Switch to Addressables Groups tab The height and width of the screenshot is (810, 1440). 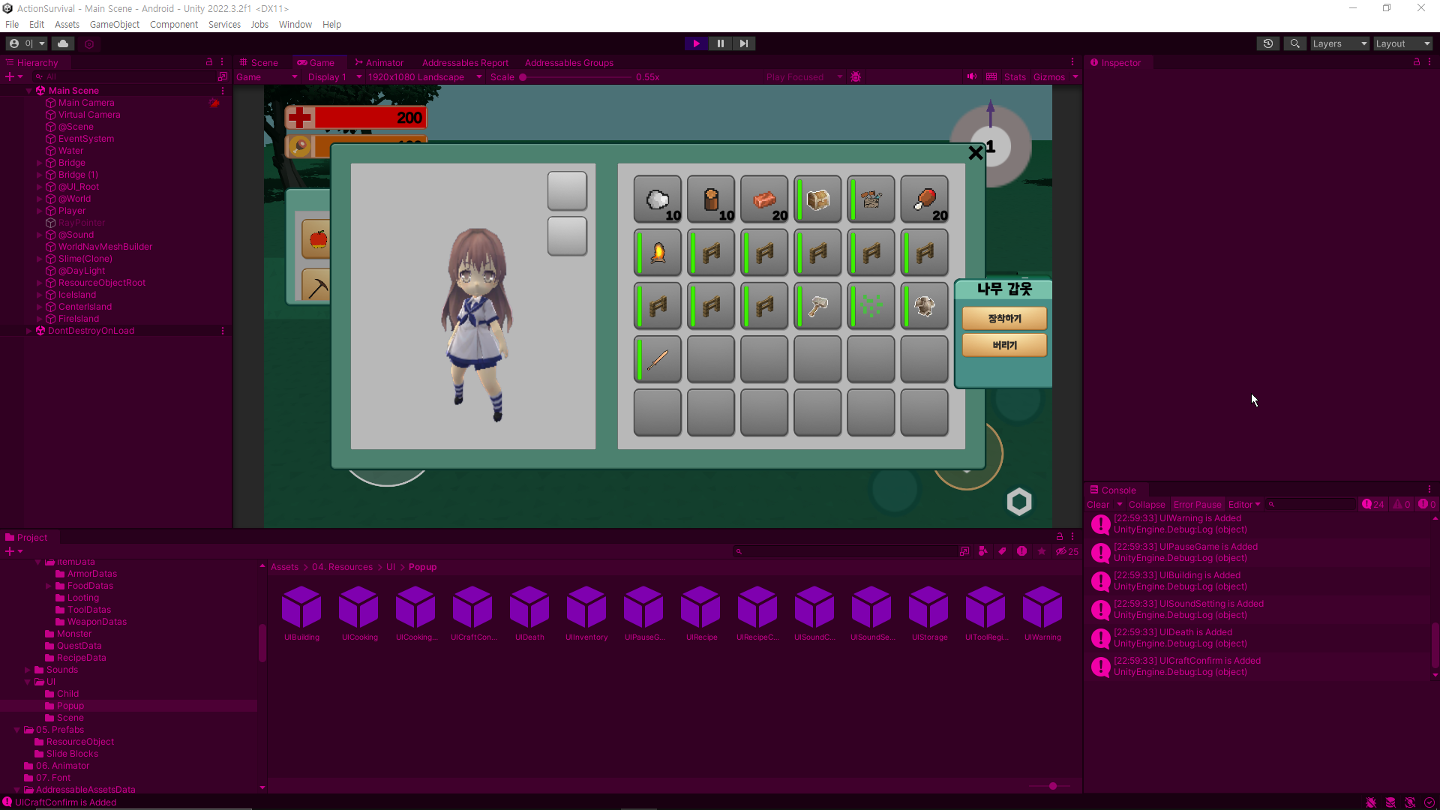569,63
